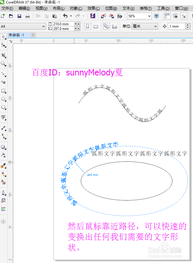Select the Color Eyedropper tool

coord(3,166)
